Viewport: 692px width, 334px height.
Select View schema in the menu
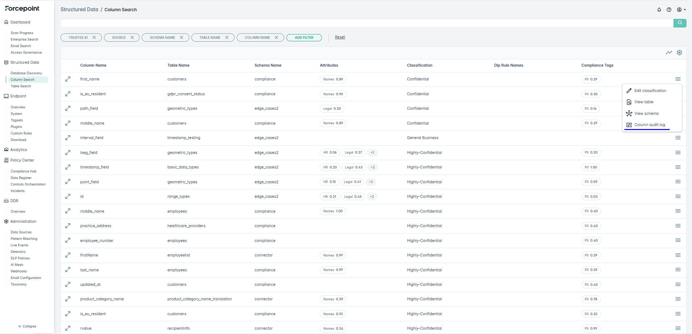[646, 113]
